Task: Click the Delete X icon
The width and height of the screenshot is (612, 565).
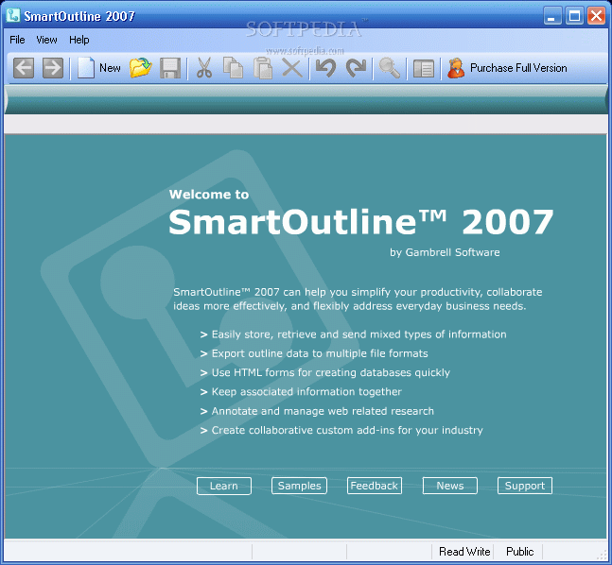Action: pos(292,68)
